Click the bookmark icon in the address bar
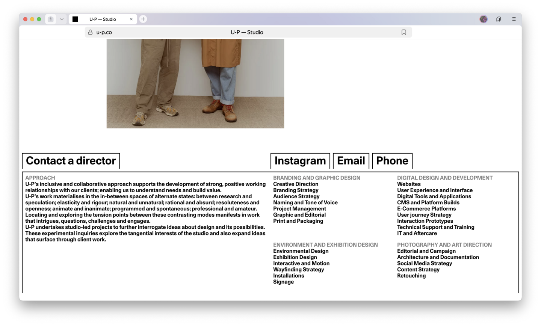This screenshot has width=541, height=326. (x=404, y=32)
